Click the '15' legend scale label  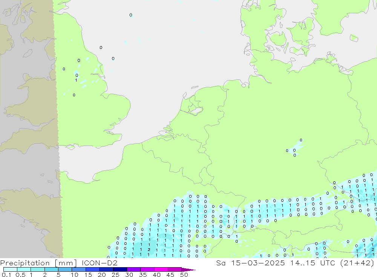pyautogui.click(x=88, y=275)
